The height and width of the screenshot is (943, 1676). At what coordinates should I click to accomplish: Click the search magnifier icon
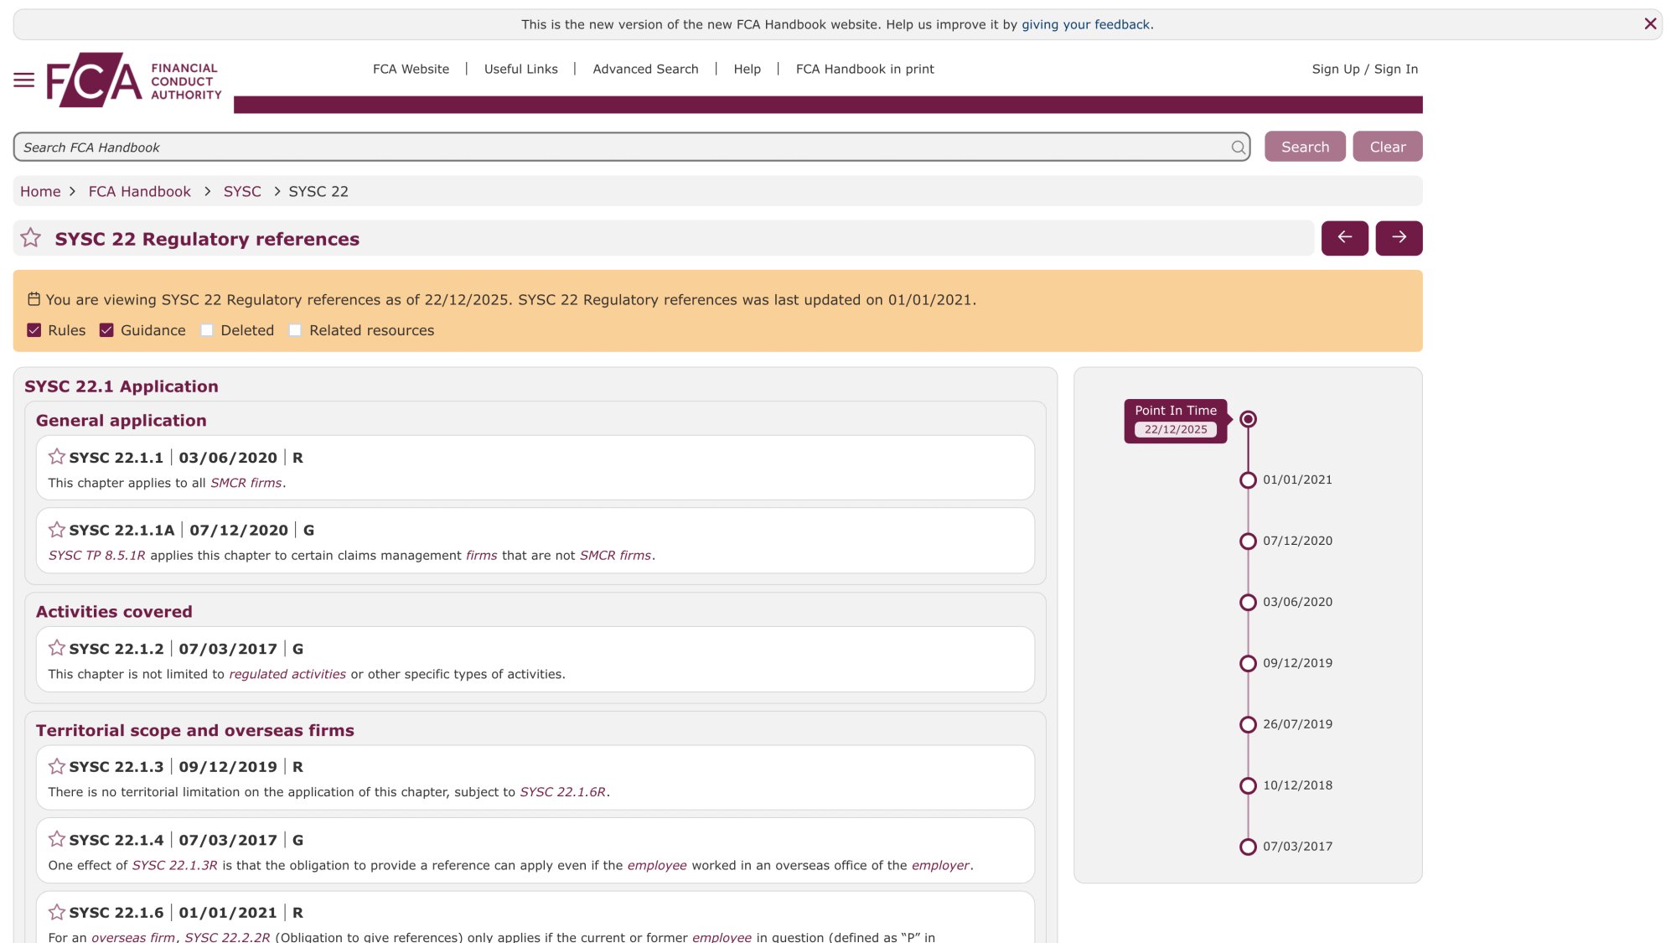[1238, 147]
